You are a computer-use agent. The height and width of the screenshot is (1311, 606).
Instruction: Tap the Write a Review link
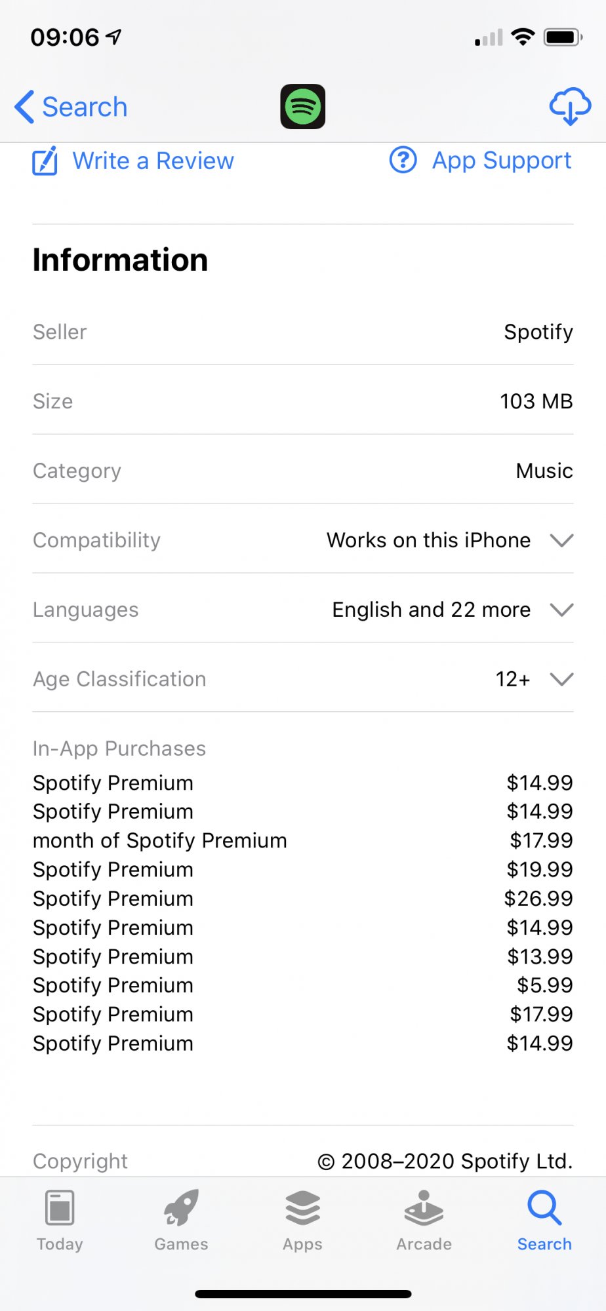(153, 161)
